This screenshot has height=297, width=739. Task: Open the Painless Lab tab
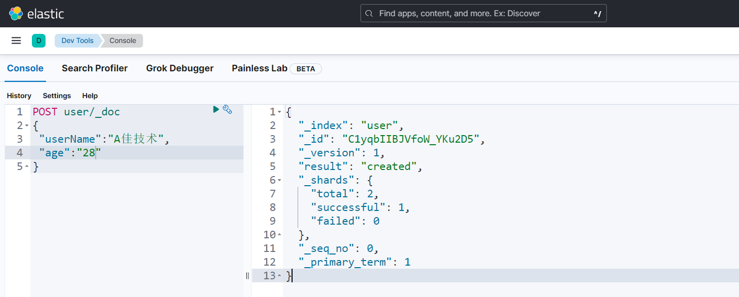pyautogui.click(x=259, y=68)
